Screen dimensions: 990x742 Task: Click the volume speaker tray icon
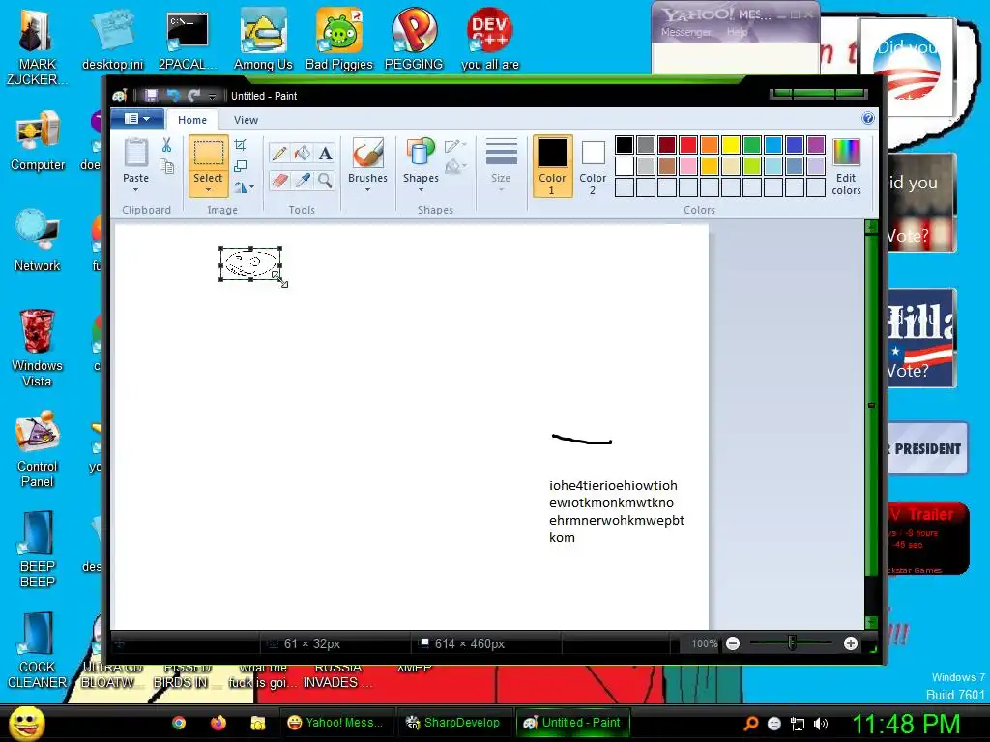[x=821, y=724]
